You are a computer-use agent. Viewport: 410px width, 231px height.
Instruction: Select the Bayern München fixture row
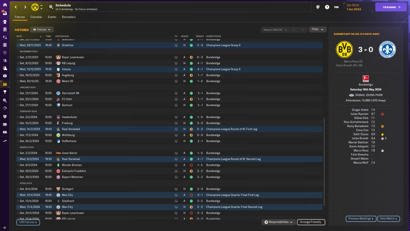pos(169,177)
